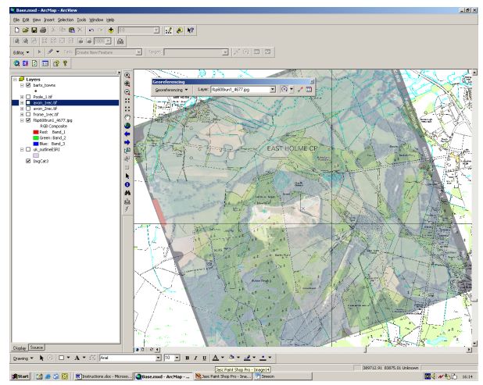Print the map with the printer icon
Viewport: 483px width, 385px height.
click(43, 30)
